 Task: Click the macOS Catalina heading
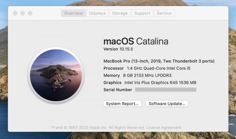tap(136, 41)
